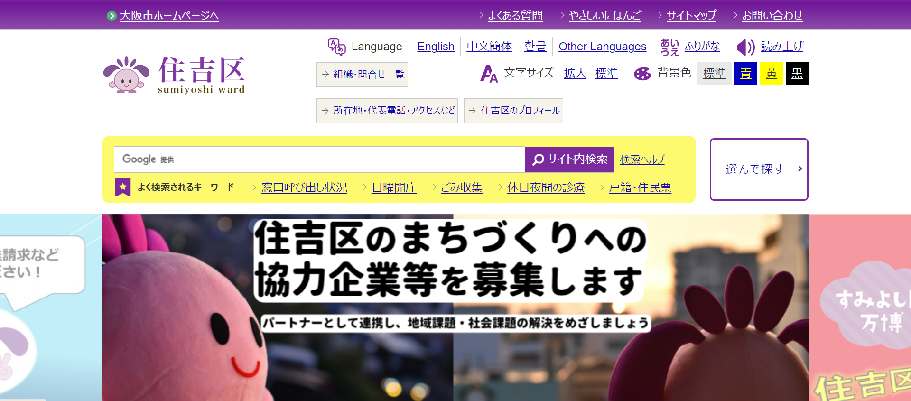Set background color to 標準 gray swatch
The width and height of the screenshot is (911, 401).
click(714, 74)
